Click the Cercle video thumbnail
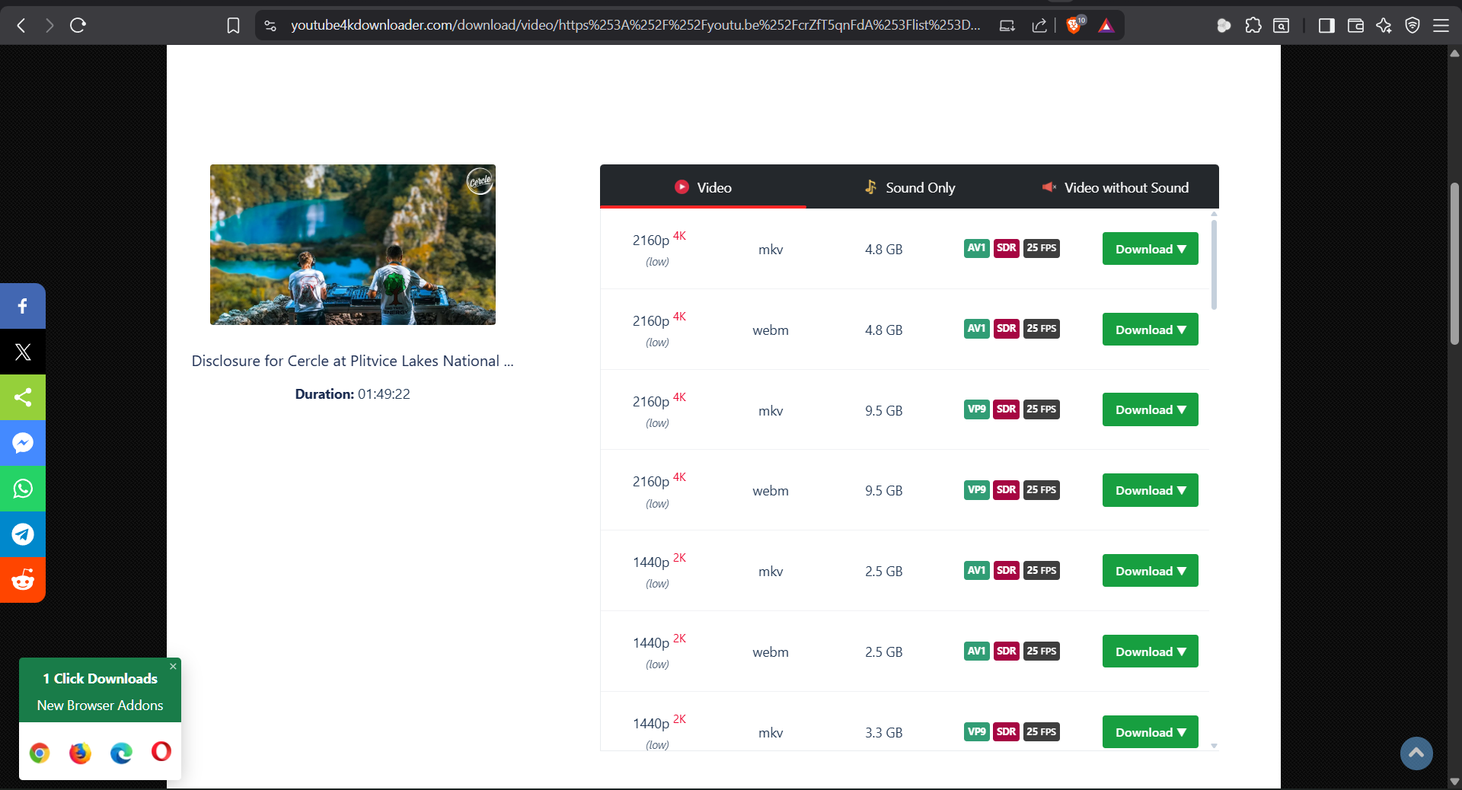The image size is (1462, 790). [x=353, y=245]
